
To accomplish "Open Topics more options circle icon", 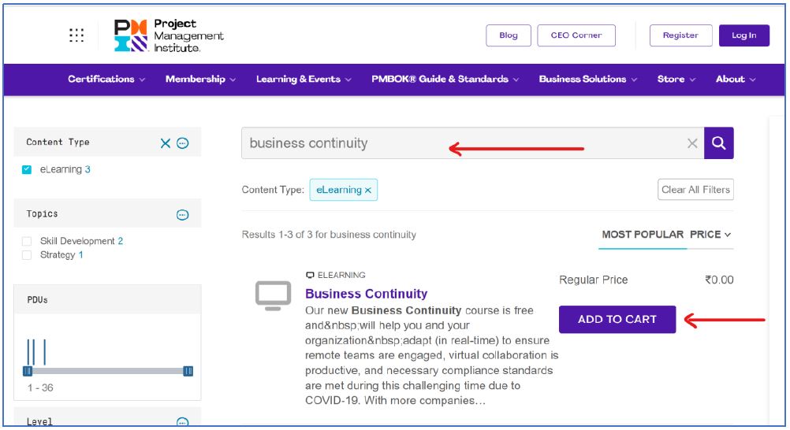I will pos(183,214).
